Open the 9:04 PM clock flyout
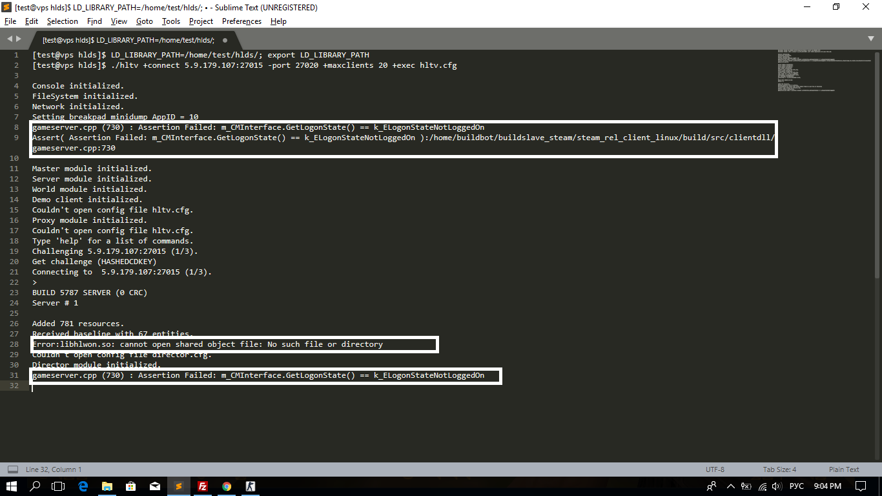Image resolution: width=882 pixels, height=496 pixels. pos(827,486)
